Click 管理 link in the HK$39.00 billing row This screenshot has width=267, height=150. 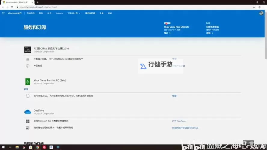[x=174, y=96]
